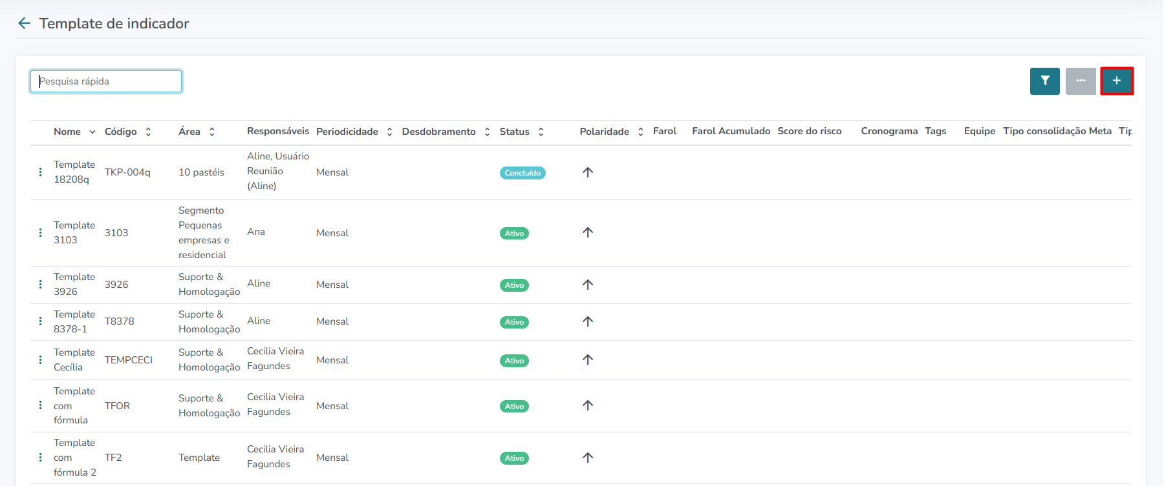This screenshot has width=1164, height=486.
Task: Open the more options ellipsis button
Action: pos(1081,81)
